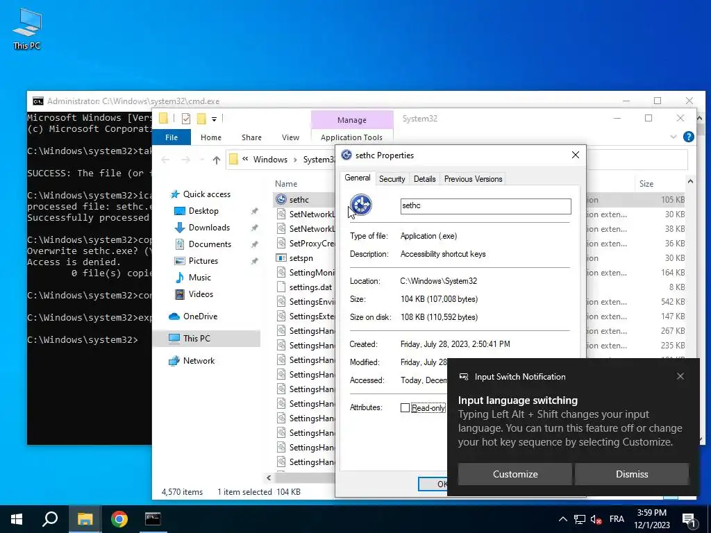
Task: Click File Explorer taskbar icon
Action: [85, 519]
